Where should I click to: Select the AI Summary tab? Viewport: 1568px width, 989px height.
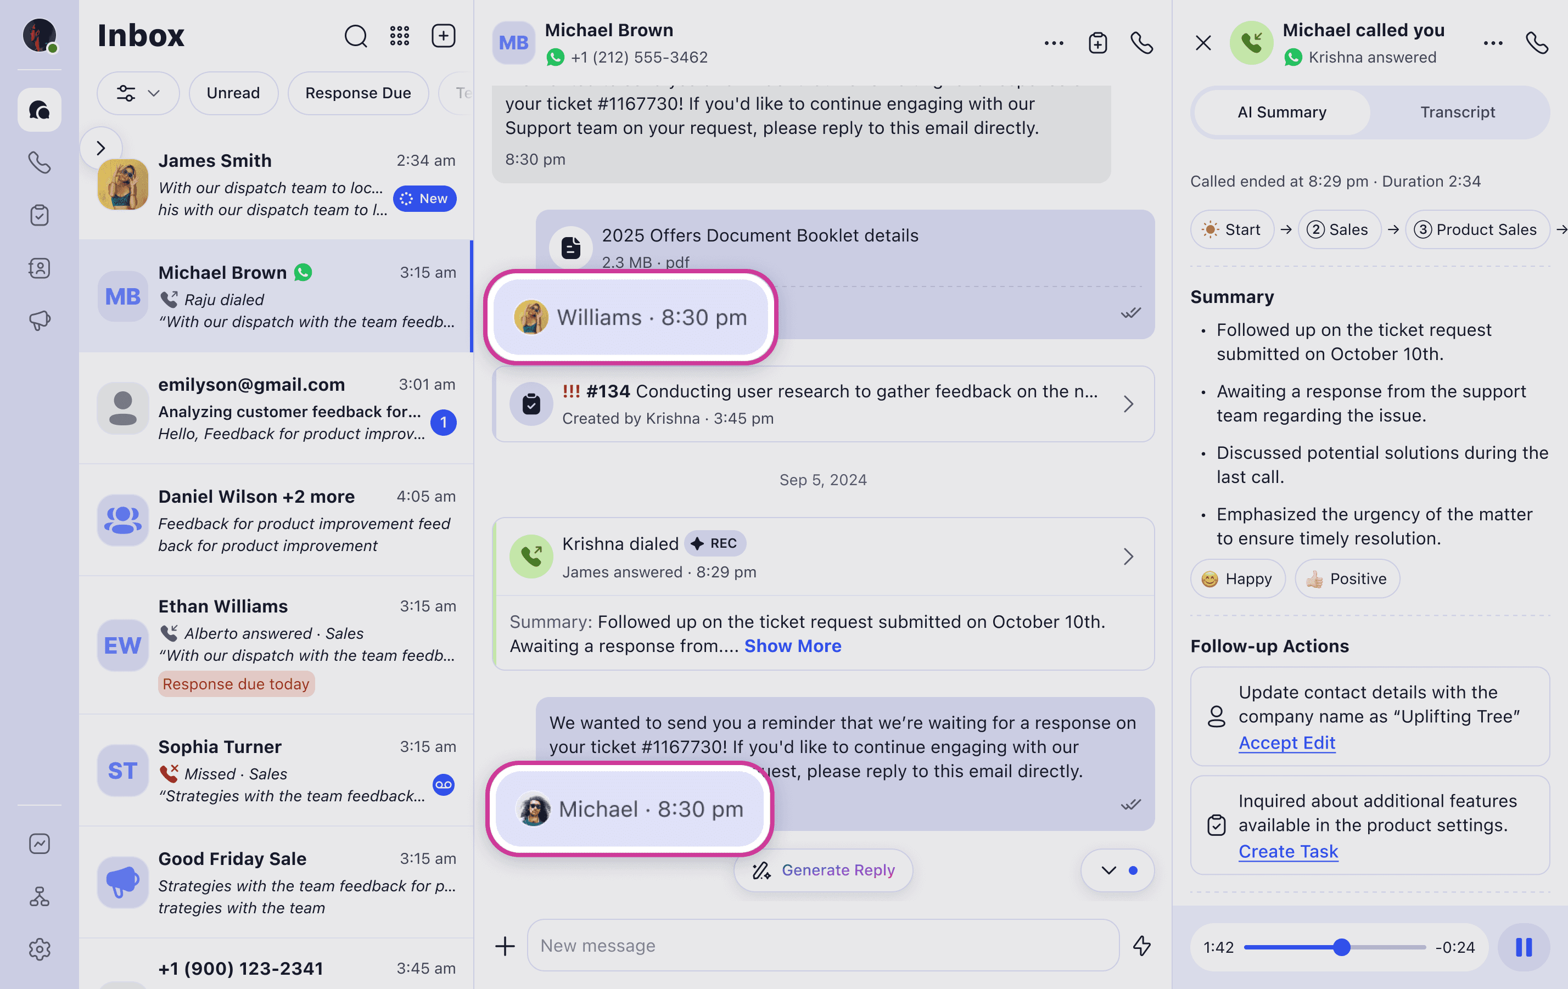(1281, 112)
